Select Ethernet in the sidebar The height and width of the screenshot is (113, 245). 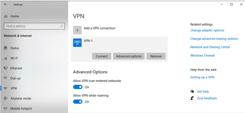point(16,68)
